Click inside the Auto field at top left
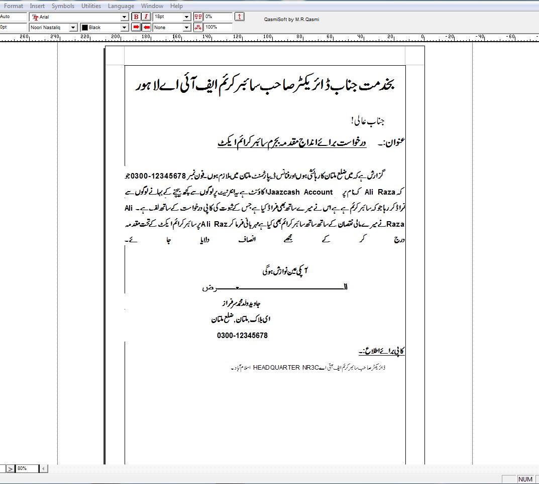Image resolution: width=539 pixels, height=484 pixels. [13, 16]
